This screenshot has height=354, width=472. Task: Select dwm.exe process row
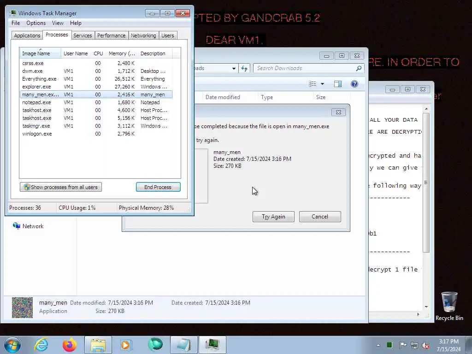[x=96, y=71]
